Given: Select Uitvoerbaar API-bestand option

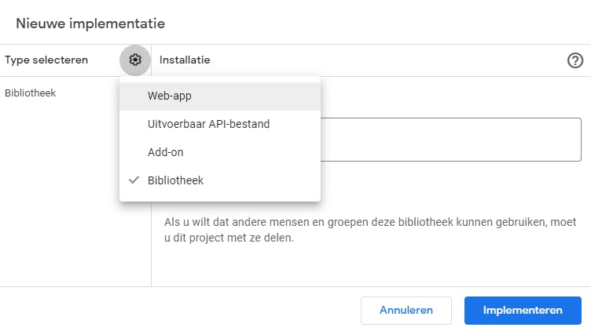Looking at the screenshot, I should [x=208, y=124].
